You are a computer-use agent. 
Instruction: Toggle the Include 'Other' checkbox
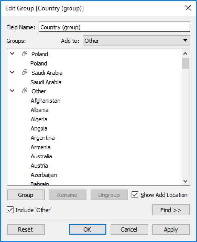click(10, 210)
